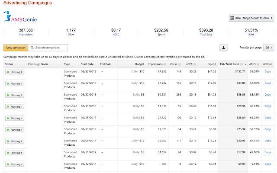Sort by the End Date column header

coord(106,64)
